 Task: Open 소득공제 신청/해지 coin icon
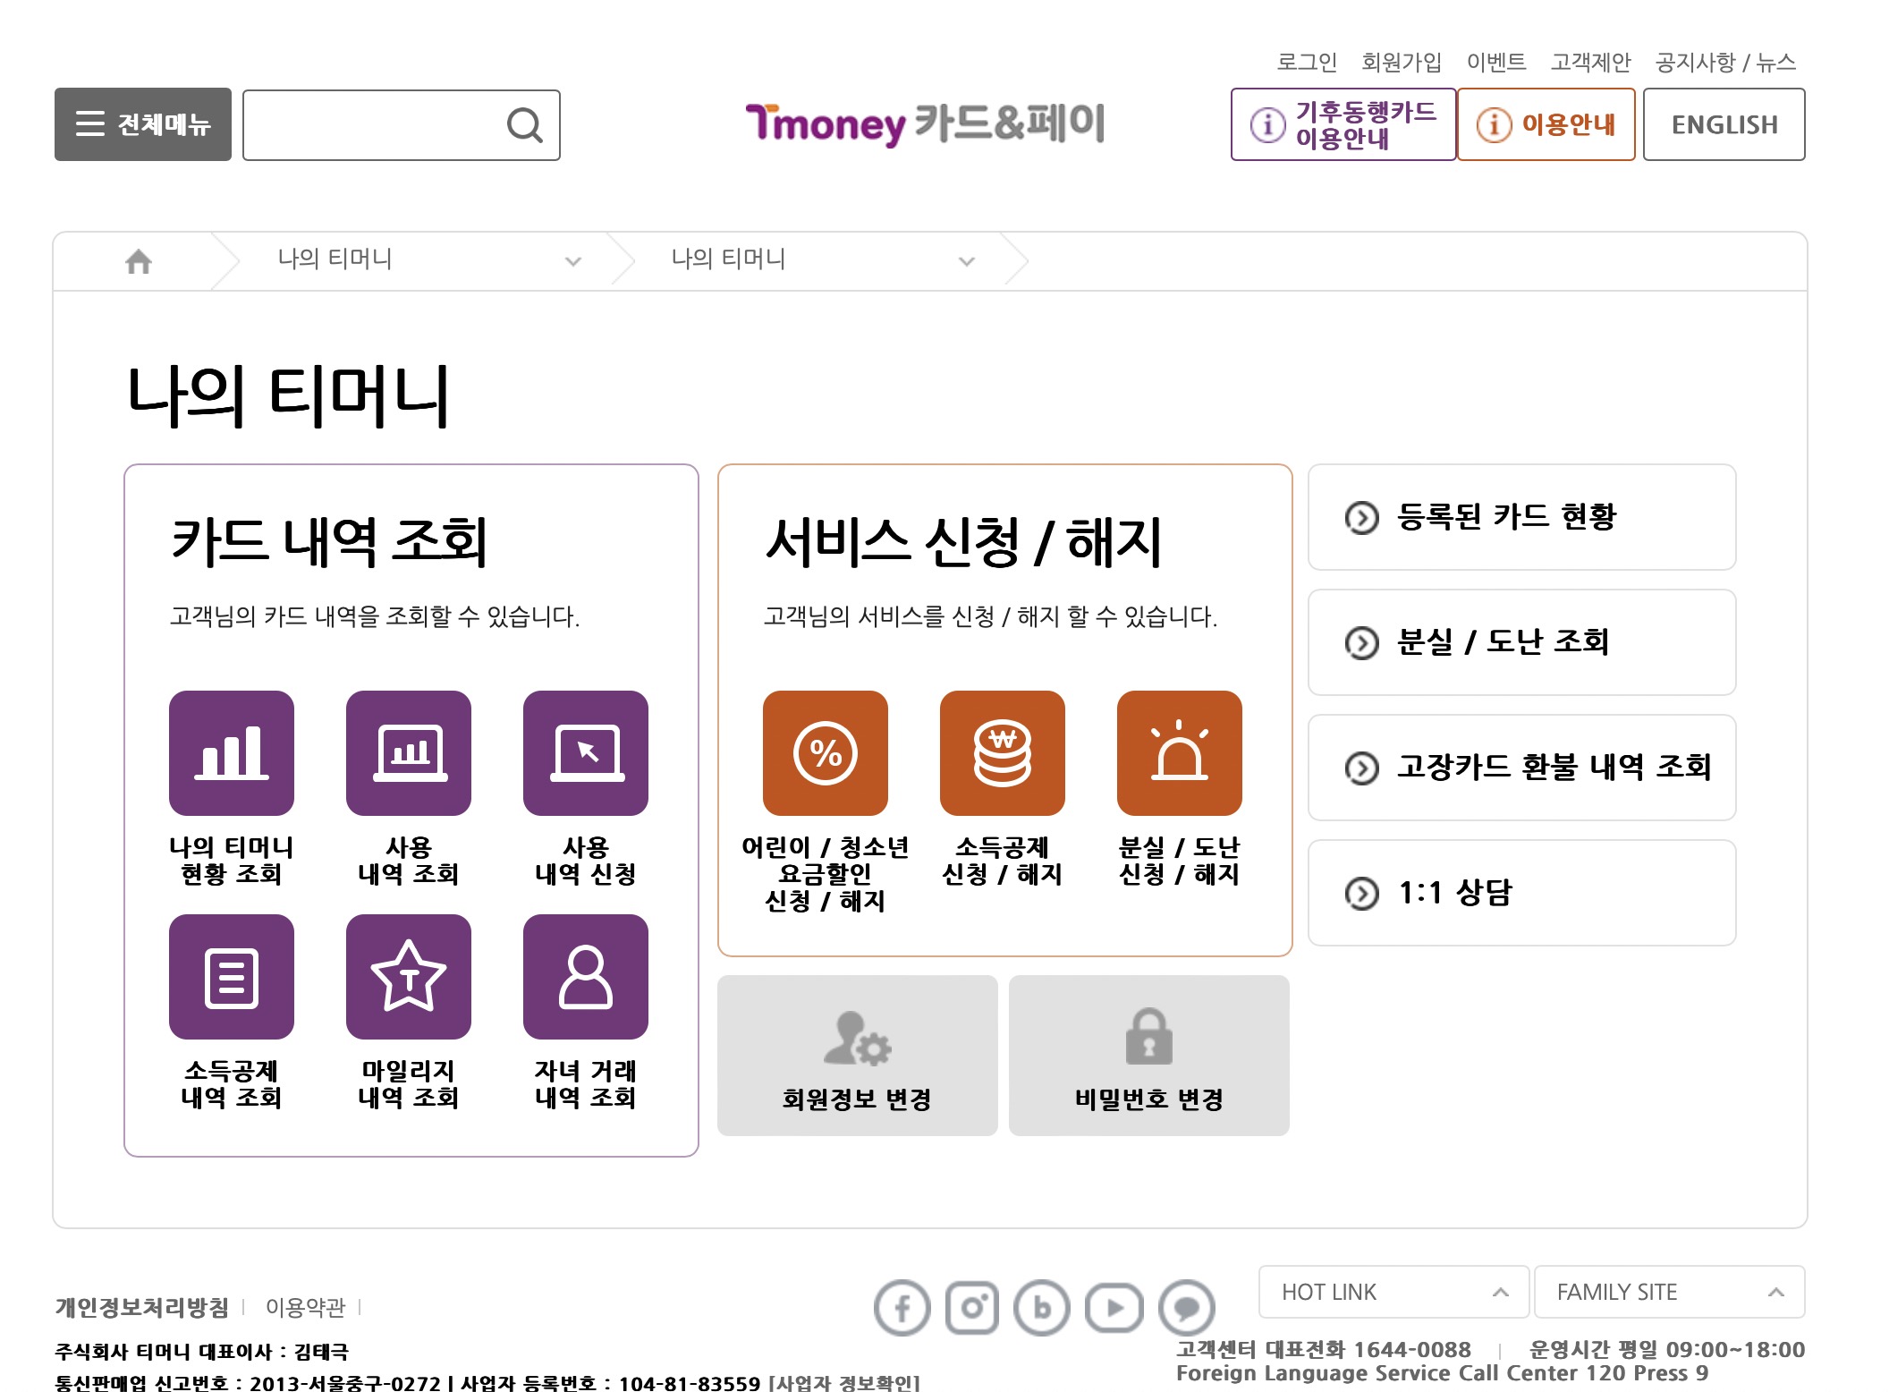1002,752
